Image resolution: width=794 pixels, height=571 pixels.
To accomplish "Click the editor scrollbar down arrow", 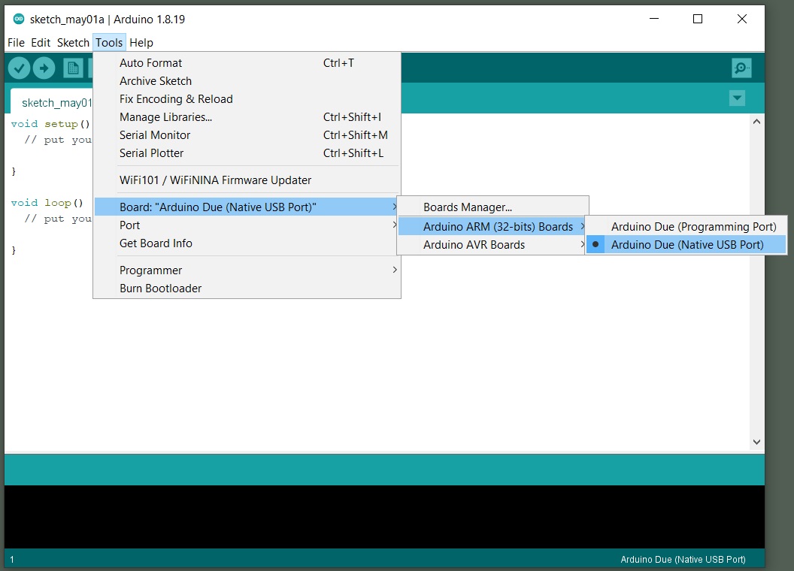I will point(756,443).
